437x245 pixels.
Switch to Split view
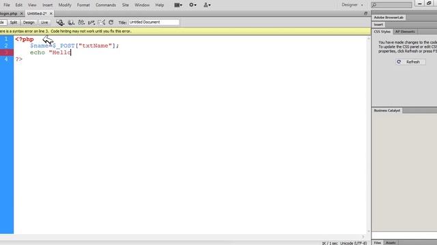coord(14,22)
